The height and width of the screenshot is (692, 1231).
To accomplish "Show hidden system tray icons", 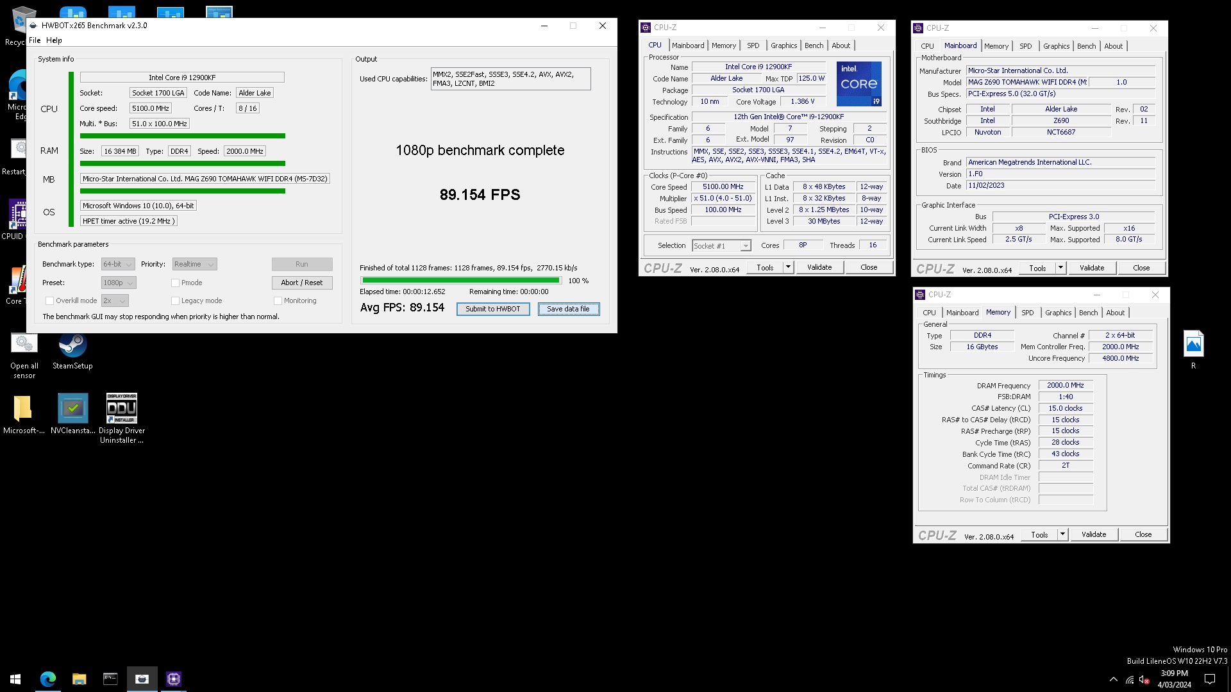I will pyautogui.click(x=1114, y=679).
